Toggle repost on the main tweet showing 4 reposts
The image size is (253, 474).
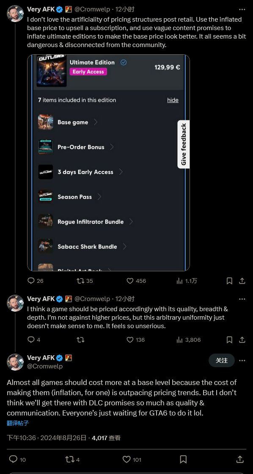coord(72,460)
